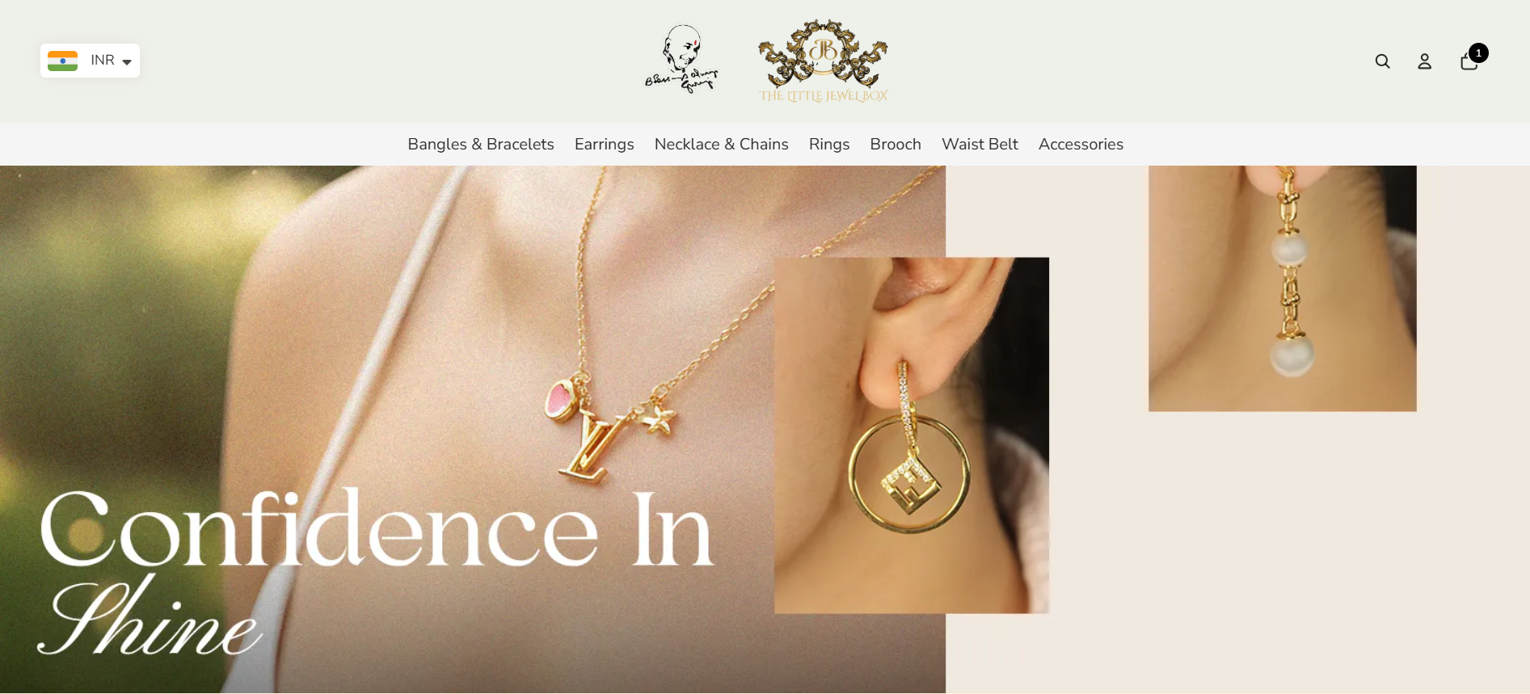Go to the Earrings category

604,144
